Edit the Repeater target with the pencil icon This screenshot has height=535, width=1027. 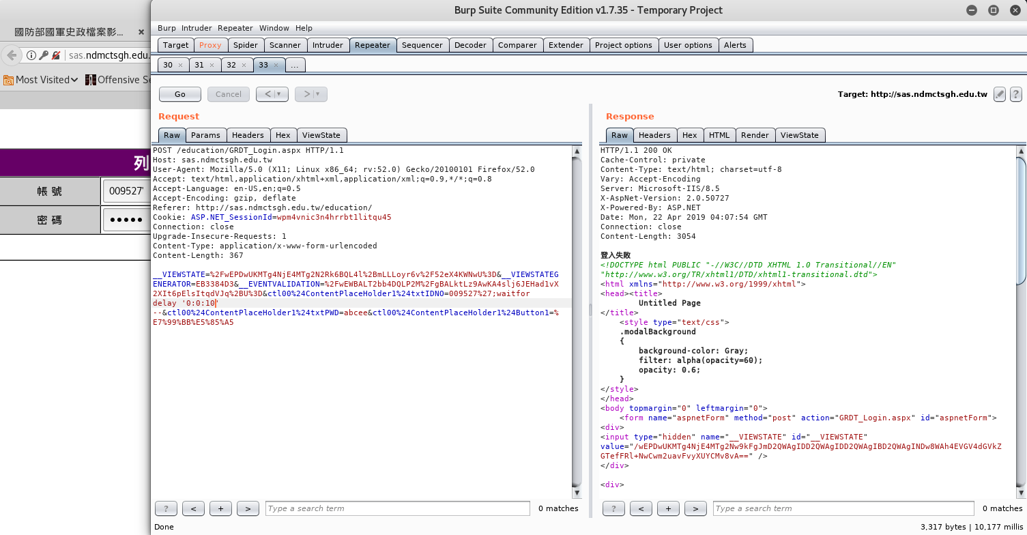click(x=1000, y=94)
